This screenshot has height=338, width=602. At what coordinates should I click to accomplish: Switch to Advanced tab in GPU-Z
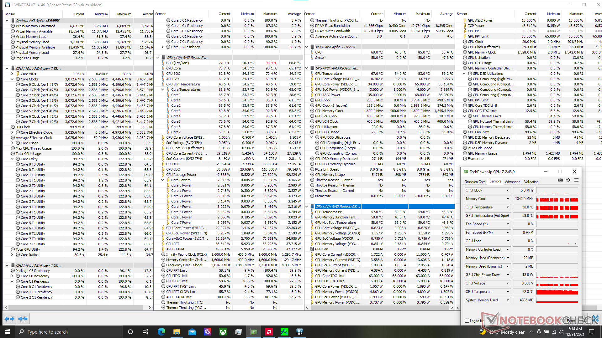(x=513, y=182)
